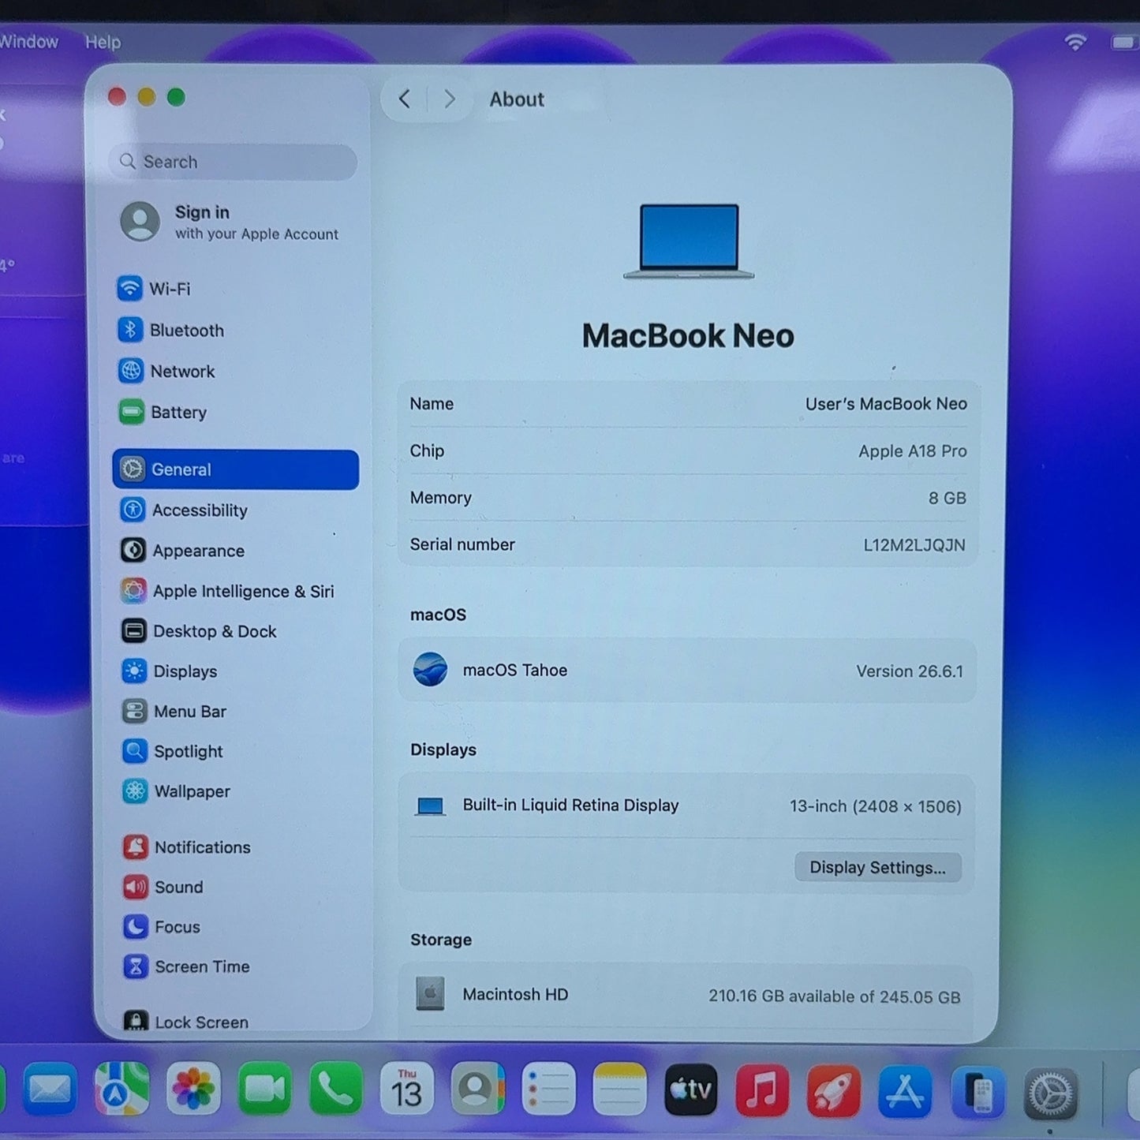
Task: Click the serial number L12M2LJQJN
Action: [x=914, y=545]
